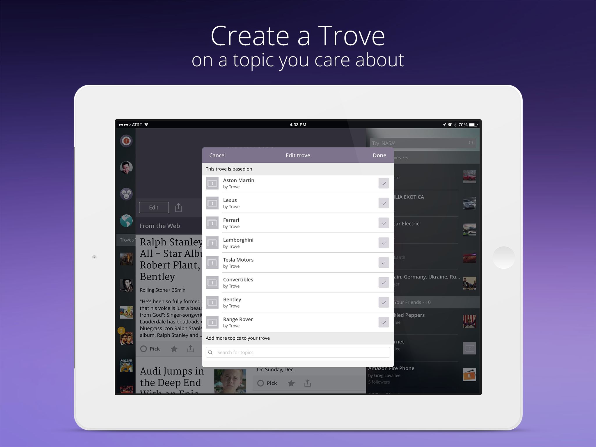Viewport: 596px width, 447px height.
Task: Tap the Ferrari topic icon
Action: (x=212, y=223)
